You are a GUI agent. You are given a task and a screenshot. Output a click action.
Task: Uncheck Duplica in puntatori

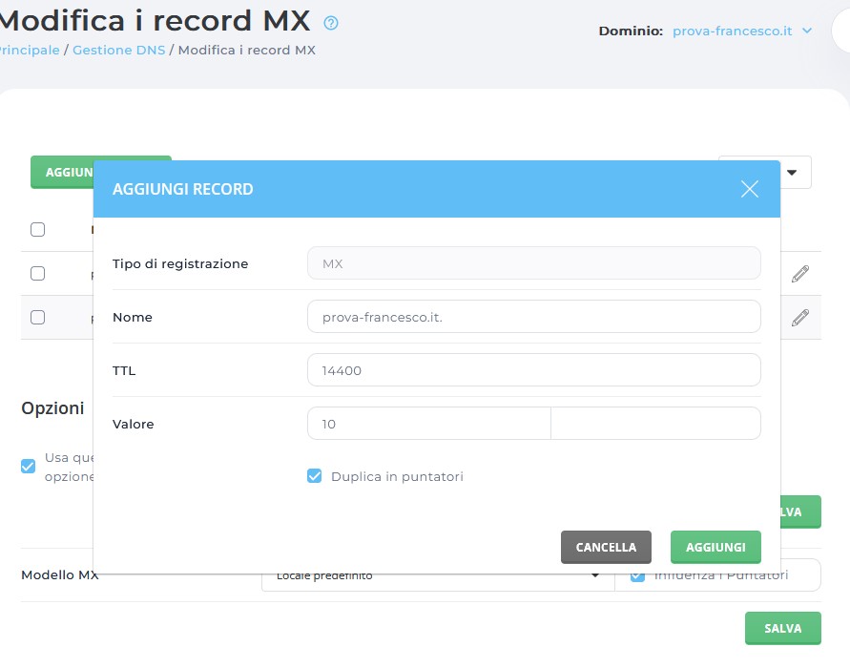tap(315, 476)
